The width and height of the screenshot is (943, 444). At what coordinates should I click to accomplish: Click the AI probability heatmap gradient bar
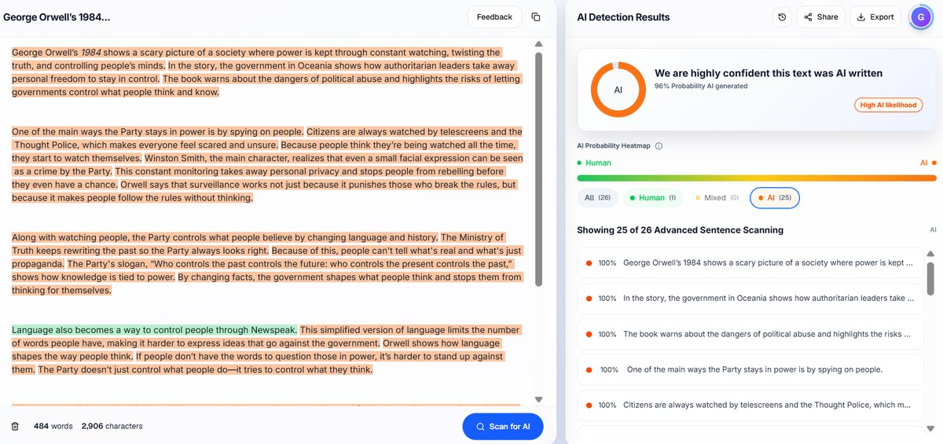(x=757, y=178)
